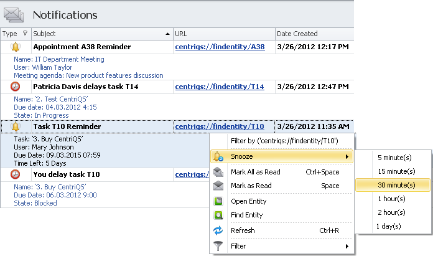Screen dimensions: 433x256
Task: Open the centriqs://findentity/A38 link
Action: coord(220,47)
